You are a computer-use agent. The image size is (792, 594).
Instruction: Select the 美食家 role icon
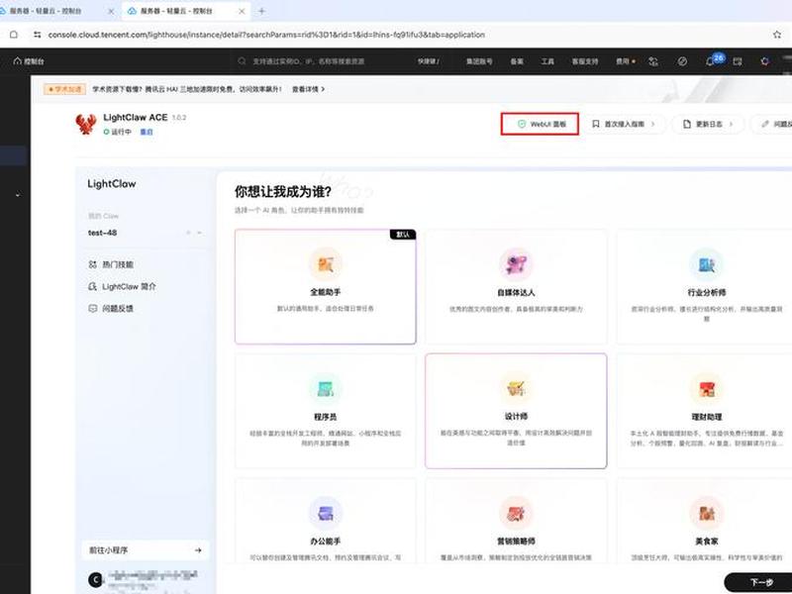(x=706, y=513)
